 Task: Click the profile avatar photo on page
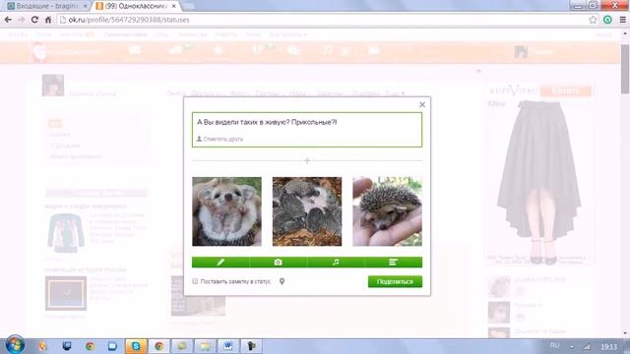[52, 86]
